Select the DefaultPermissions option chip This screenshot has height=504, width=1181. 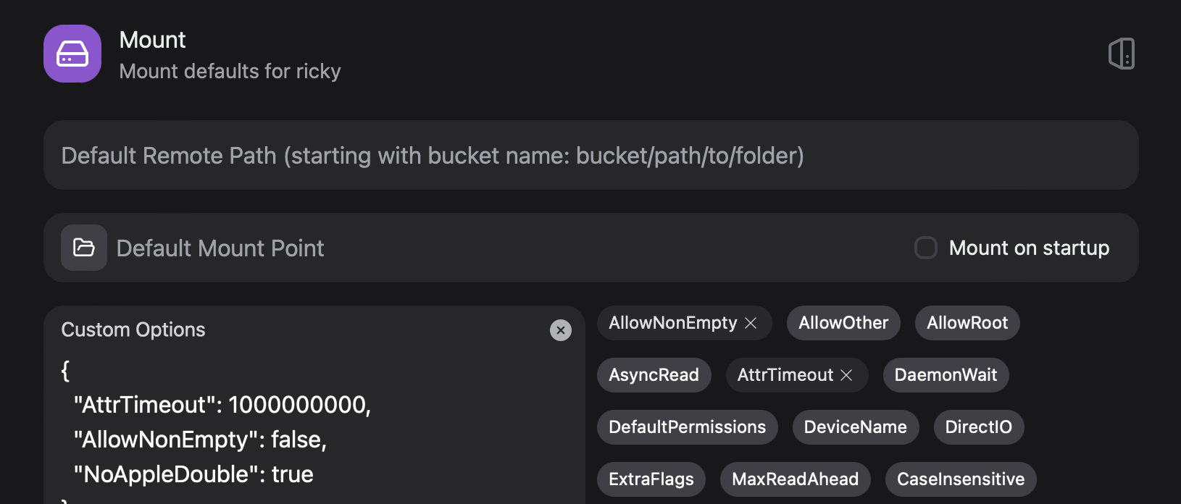687,427
